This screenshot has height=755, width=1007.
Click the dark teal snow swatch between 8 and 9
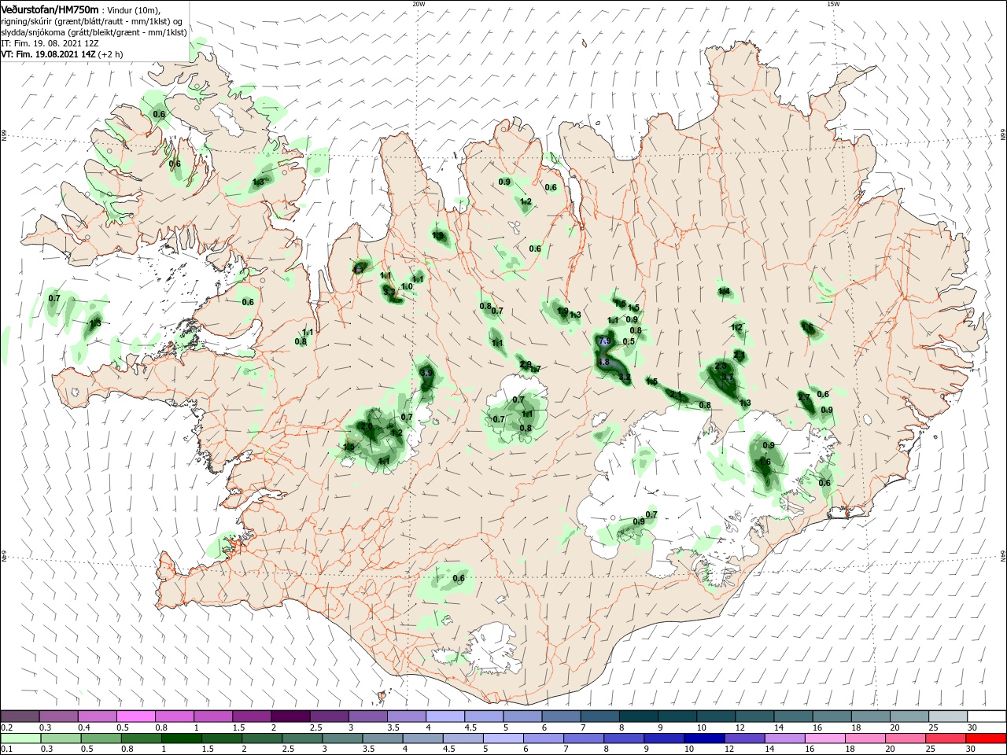tap(638, 716)
